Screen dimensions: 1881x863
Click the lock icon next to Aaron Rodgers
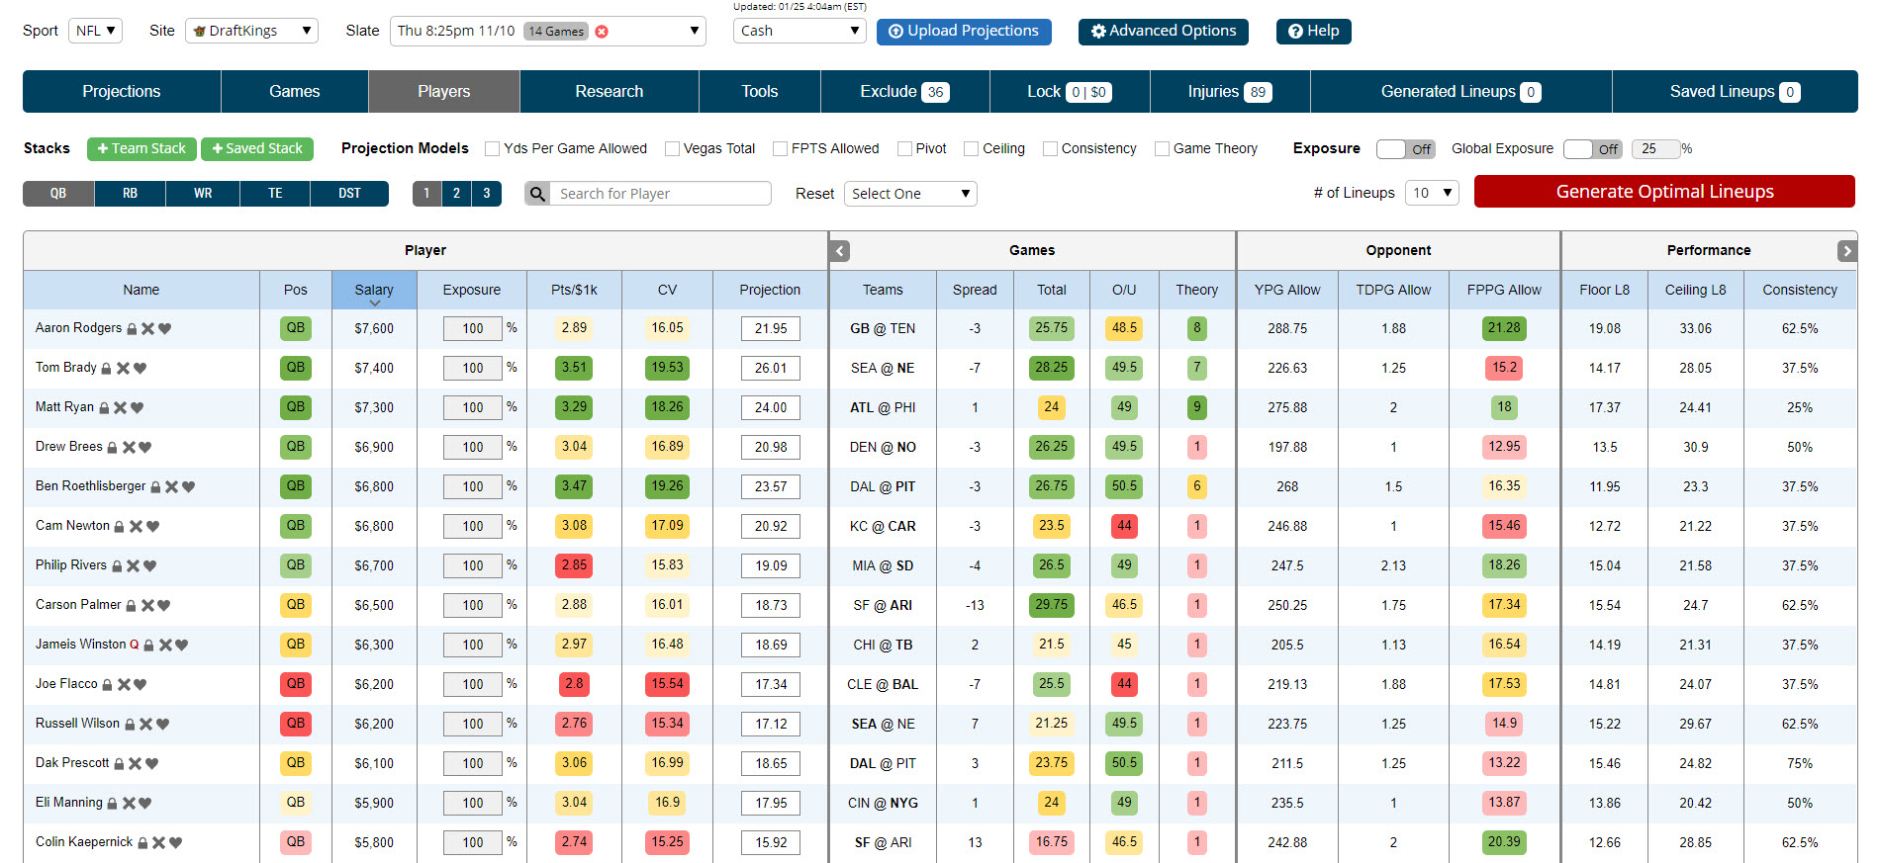click(132, 329)
